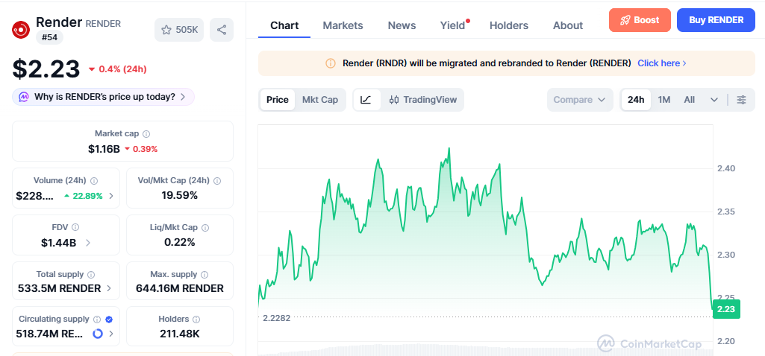Open the Holders tab

(x=509, y=25)
